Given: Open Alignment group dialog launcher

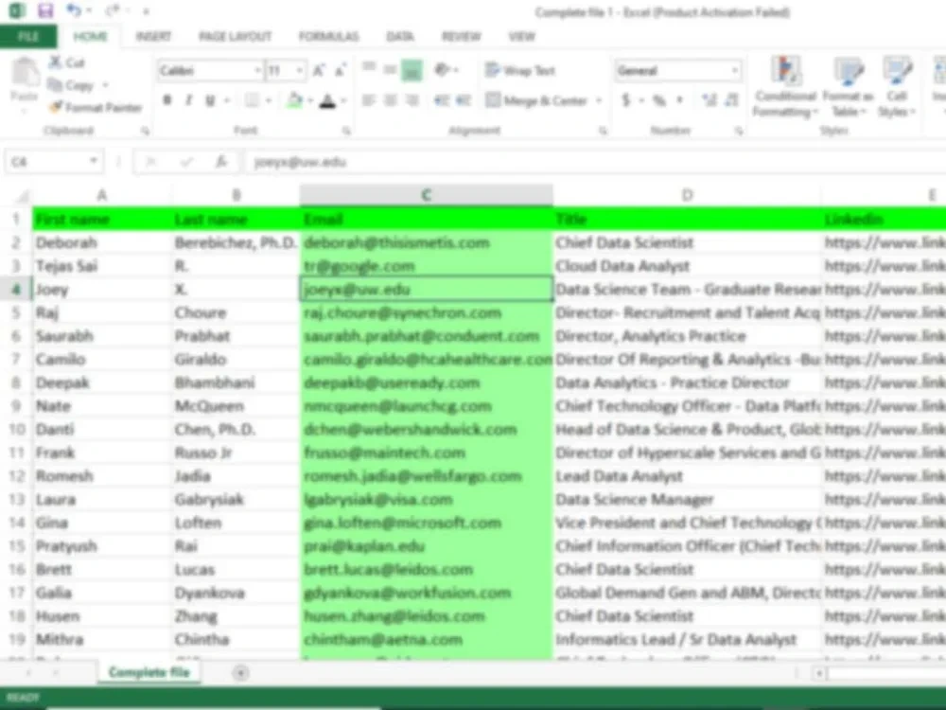Looking at the screenshot, I should click(x=602, y=131).
